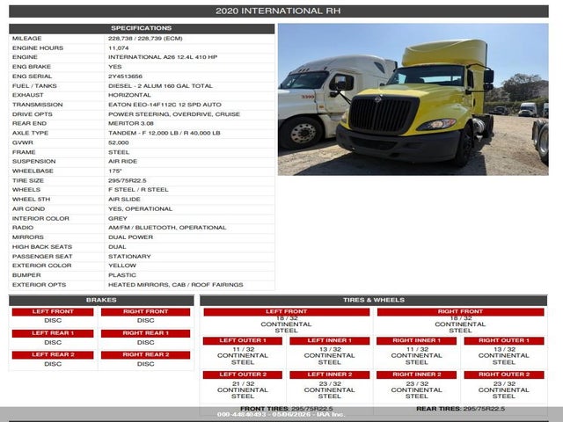Viewport: 563px width, 422px height.
Task: Select the RIGHT INNER 1 tire label
Action: [x=416, y=341]
